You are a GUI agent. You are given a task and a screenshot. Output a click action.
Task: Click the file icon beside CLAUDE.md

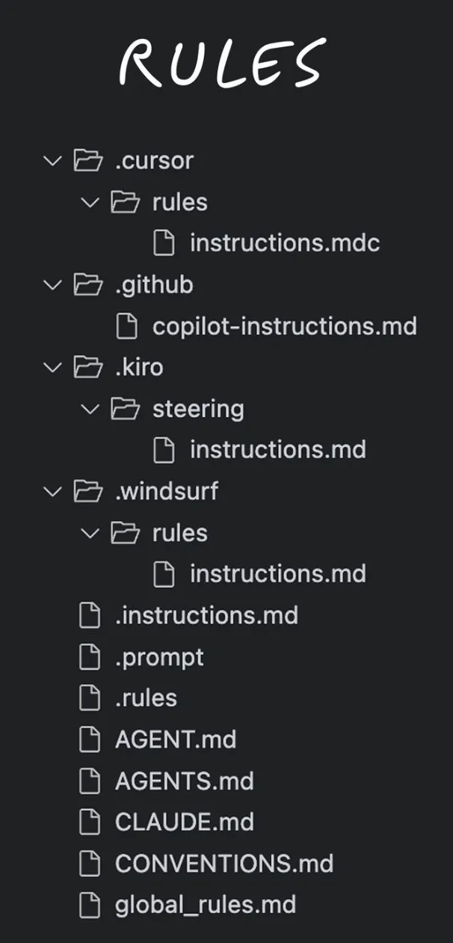point(90,822)
